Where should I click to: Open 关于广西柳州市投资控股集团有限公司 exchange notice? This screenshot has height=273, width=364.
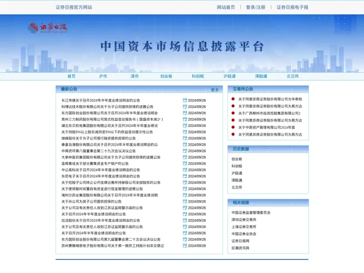tap(269, 113)
